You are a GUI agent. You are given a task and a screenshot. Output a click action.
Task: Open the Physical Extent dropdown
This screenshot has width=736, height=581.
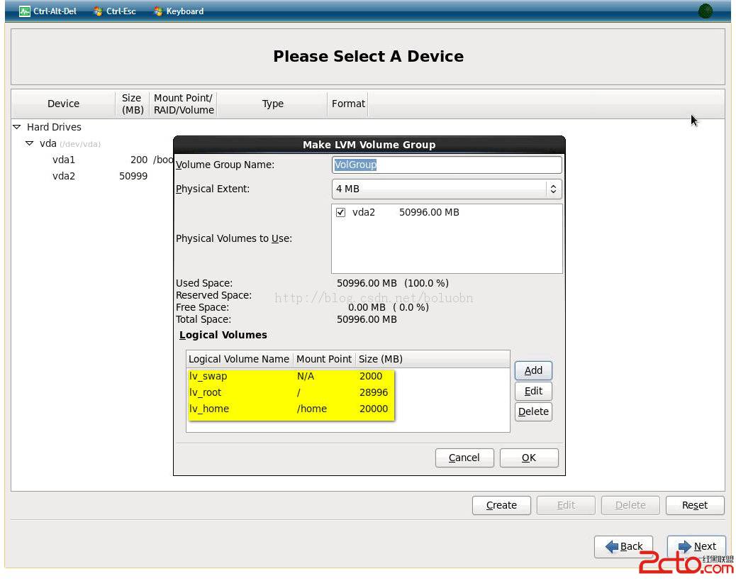pyautogui.click(x=447, y=189)
